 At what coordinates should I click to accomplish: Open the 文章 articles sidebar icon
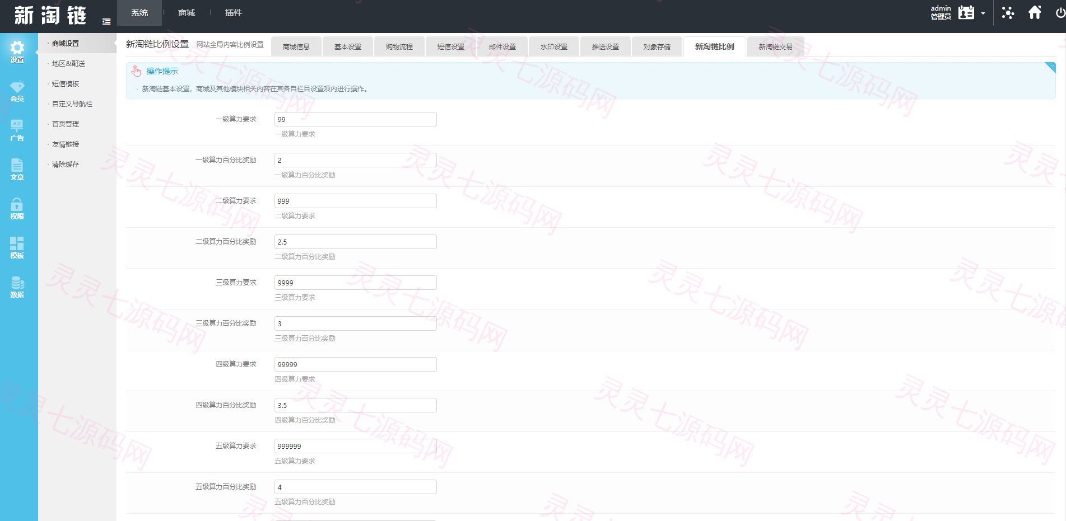17,165
